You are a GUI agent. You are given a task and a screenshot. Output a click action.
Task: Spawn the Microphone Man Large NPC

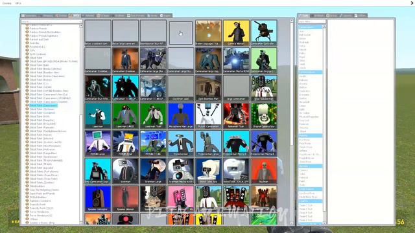tap(181, 116)
